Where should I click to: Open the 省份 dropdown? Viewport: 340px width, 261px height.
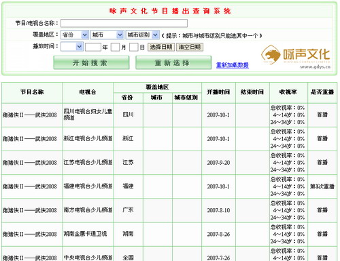pyautogui.click(x=75, y=35)
